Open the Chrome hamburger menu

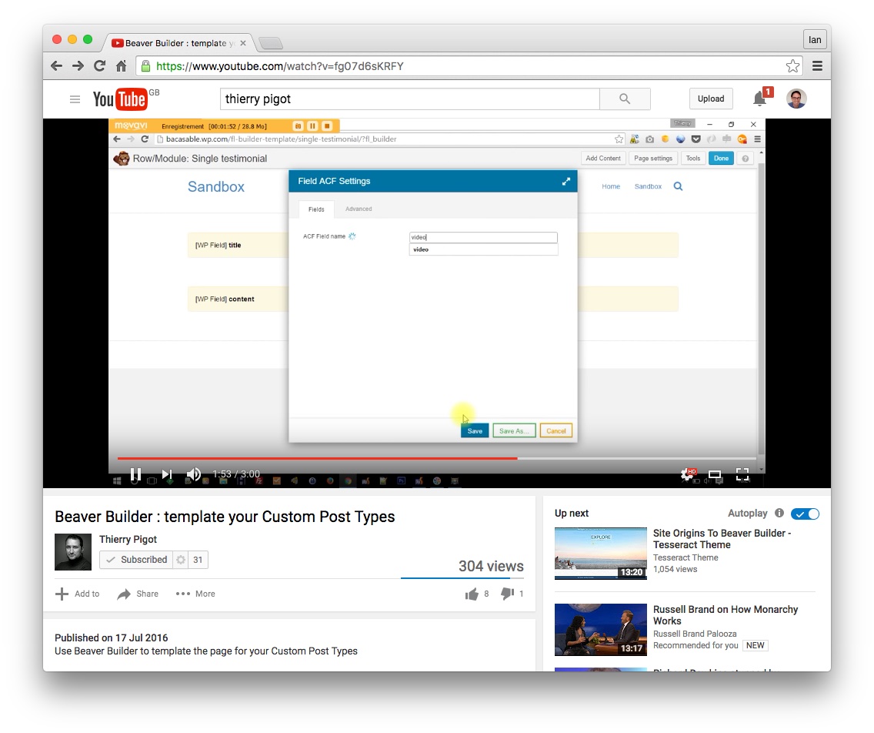817,65
